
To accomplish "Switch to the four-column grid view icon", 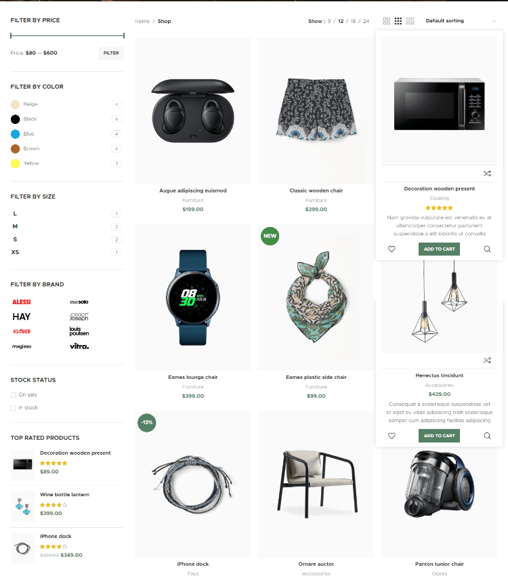I will [410, 21].
